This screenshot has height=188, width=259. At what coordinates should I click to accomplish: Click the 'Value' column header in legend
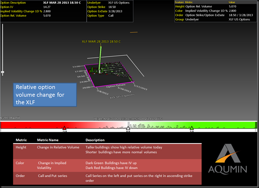[232, 2]
